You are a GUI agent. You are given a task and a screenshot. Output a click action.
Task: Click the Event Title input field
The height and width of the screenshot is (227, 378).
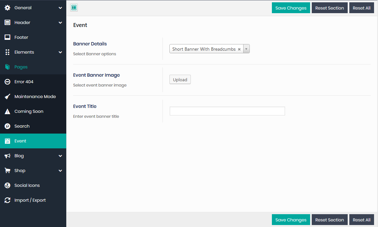point(227,111)
